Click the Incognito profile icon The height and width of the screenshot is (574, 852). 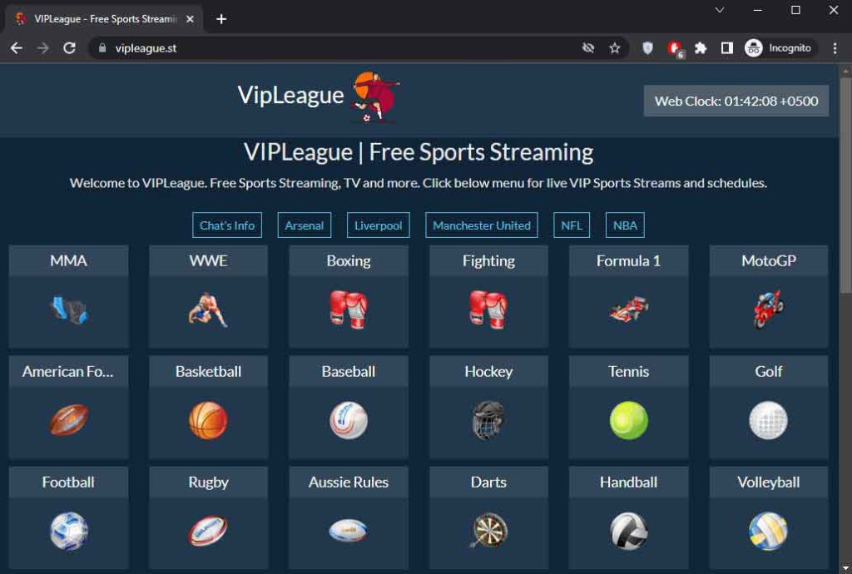pos(754,48)
